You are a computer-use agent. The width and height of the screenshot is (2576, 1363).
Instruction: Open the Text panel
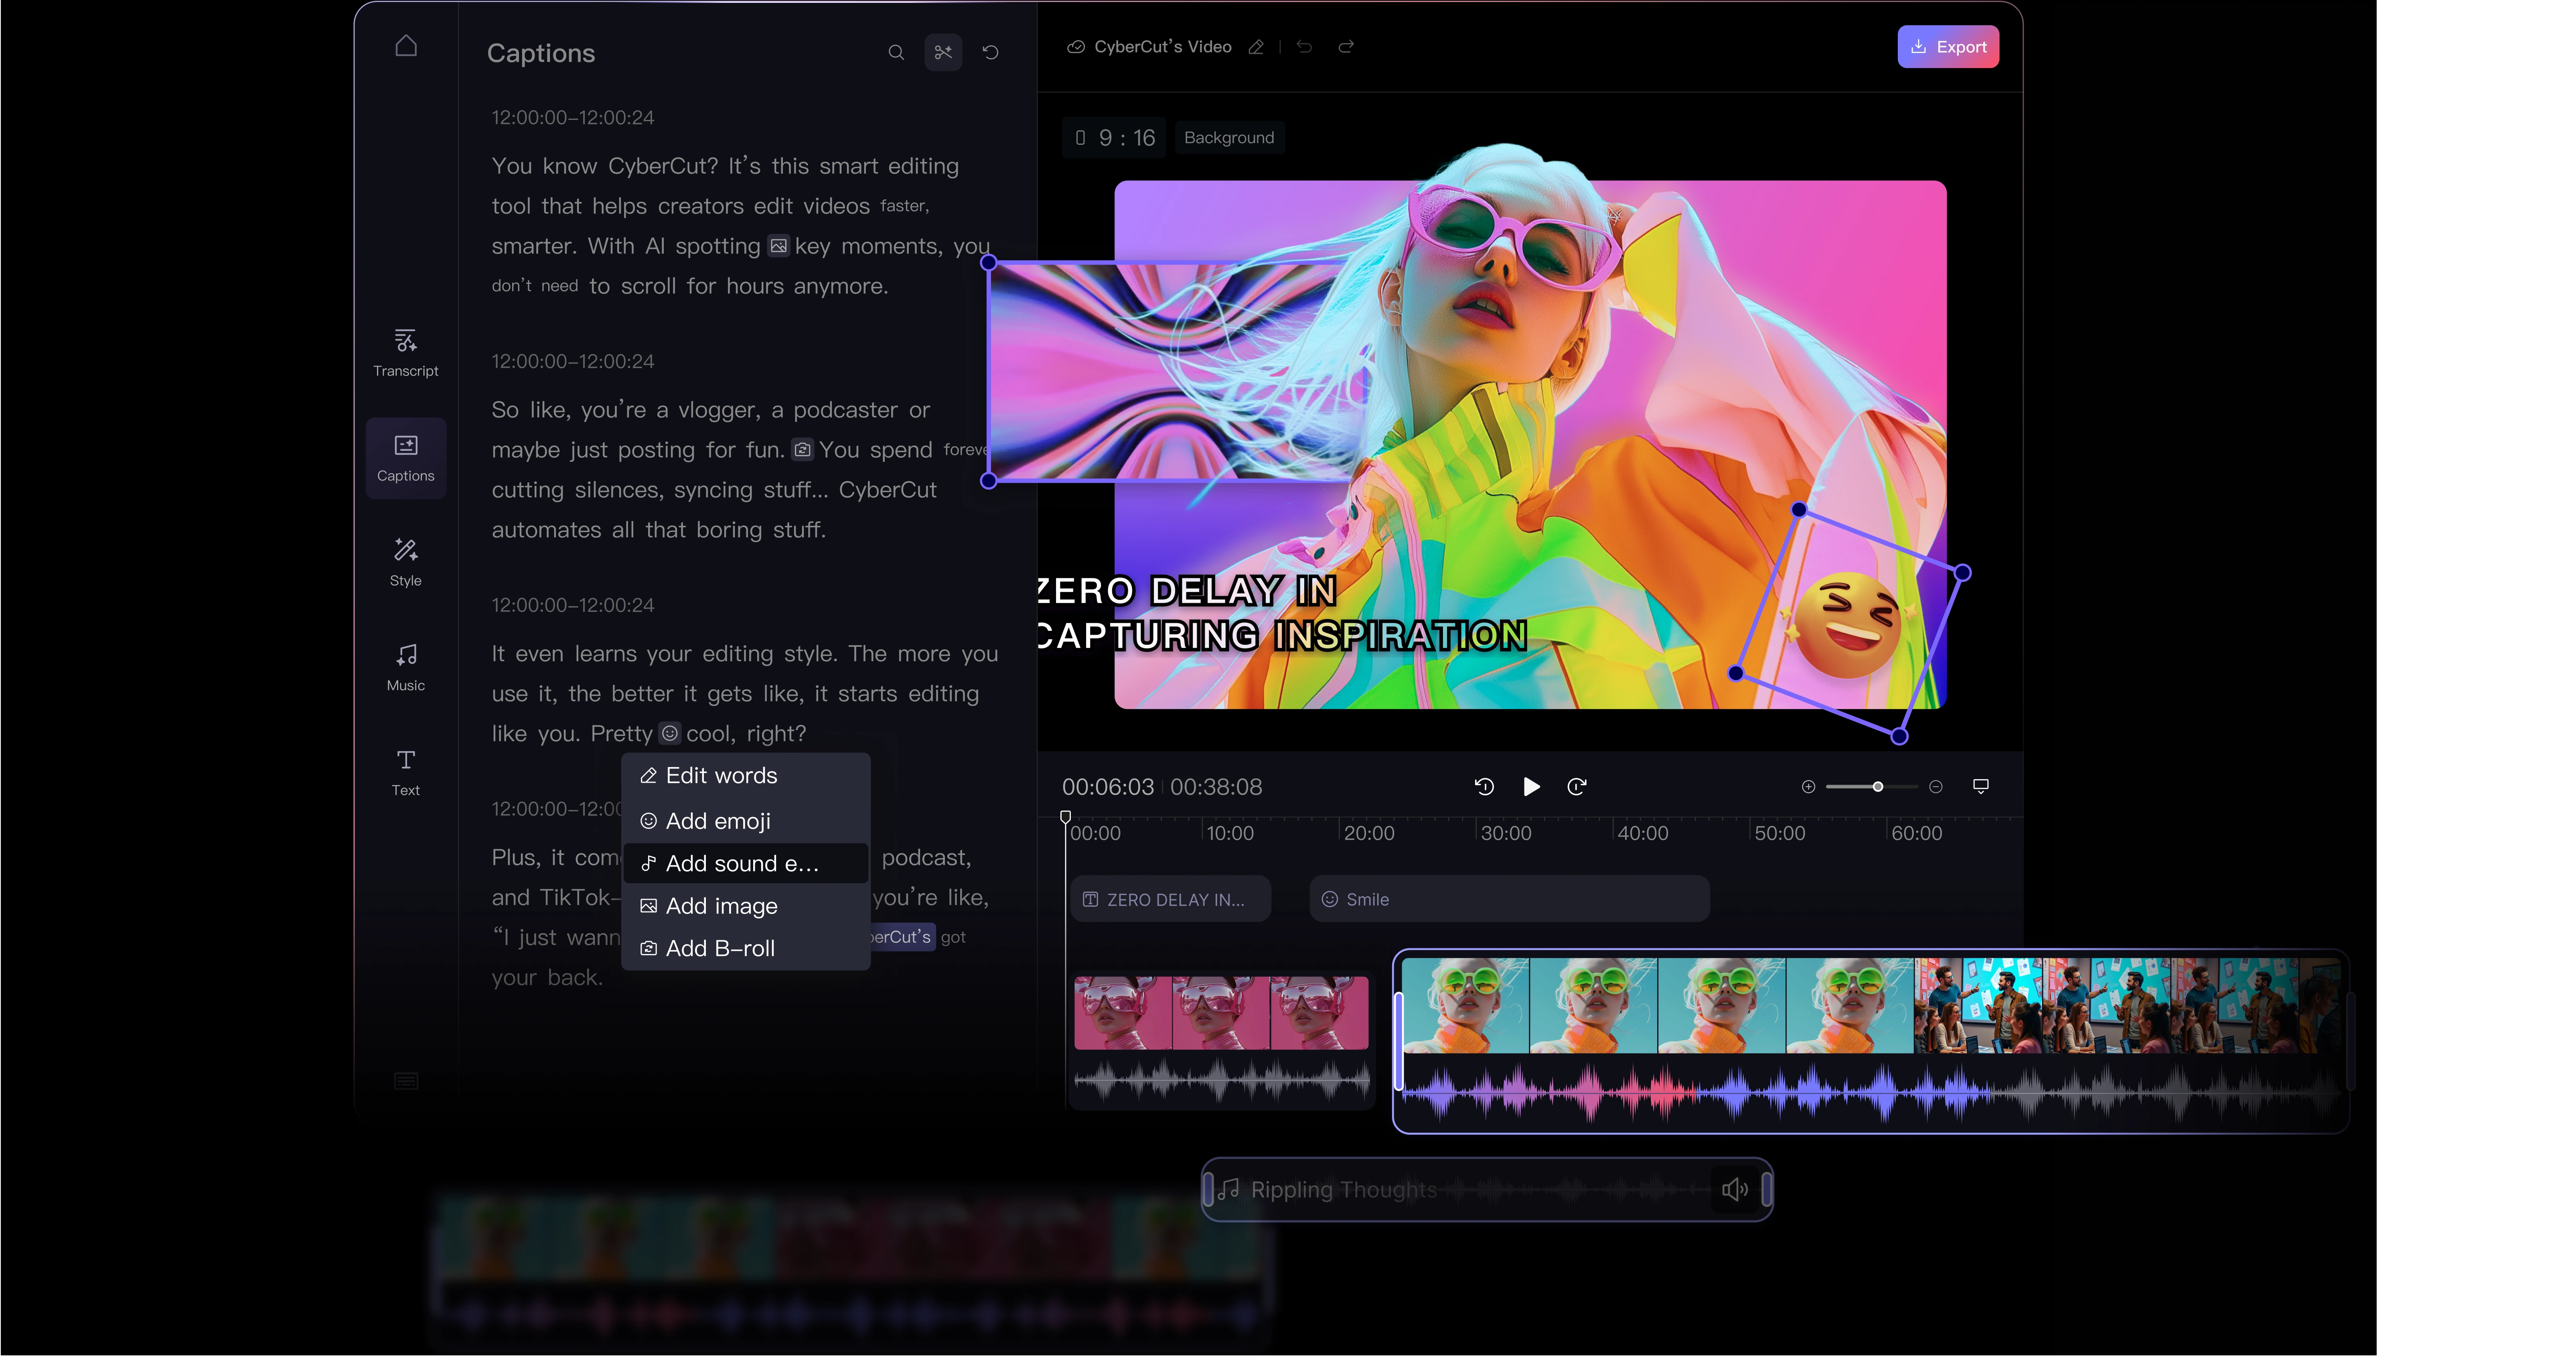point(405,772)
